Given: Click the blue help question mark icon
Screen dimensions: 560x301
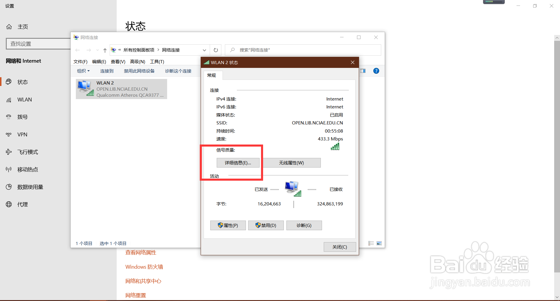Looking at the screenshot, I should [376, 71].
